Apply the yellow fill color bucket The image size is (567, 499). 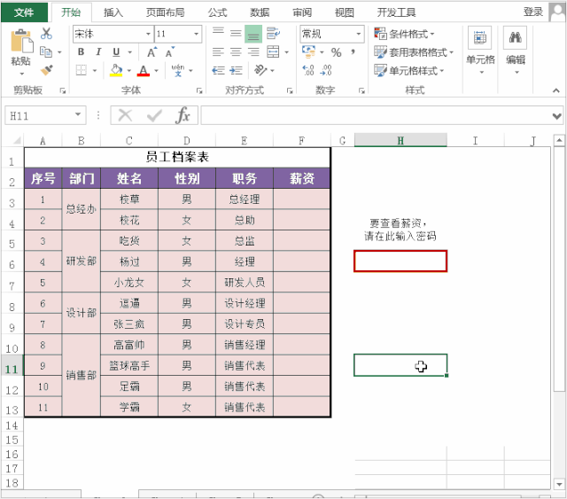pyautogui.click(x=116, y=70)
